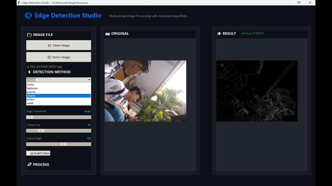Restore down the application window
The width and height of the screenshot is (332, 186).
[x=299, y=3]
